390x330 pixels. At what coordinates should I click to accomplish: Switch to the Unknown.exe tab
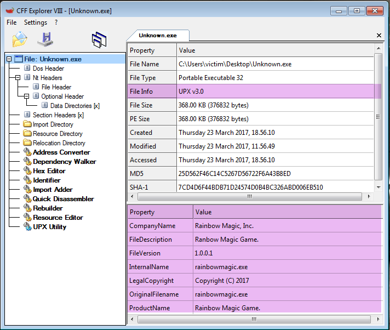[x=158, y=35]
